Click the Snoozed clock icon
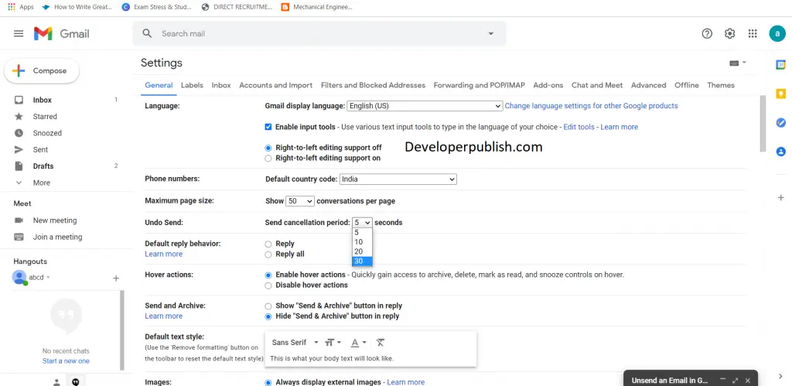The height and width of the screenshot is (386, 792). click(19, 133)
